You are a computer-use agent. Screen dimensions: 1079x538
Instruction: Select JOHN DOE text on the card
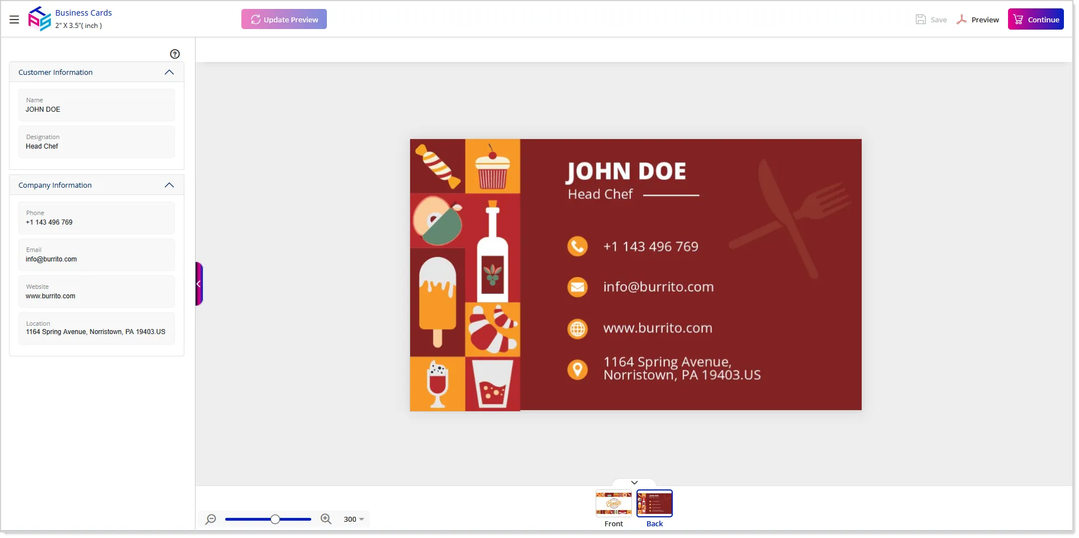tap(626, 172)
